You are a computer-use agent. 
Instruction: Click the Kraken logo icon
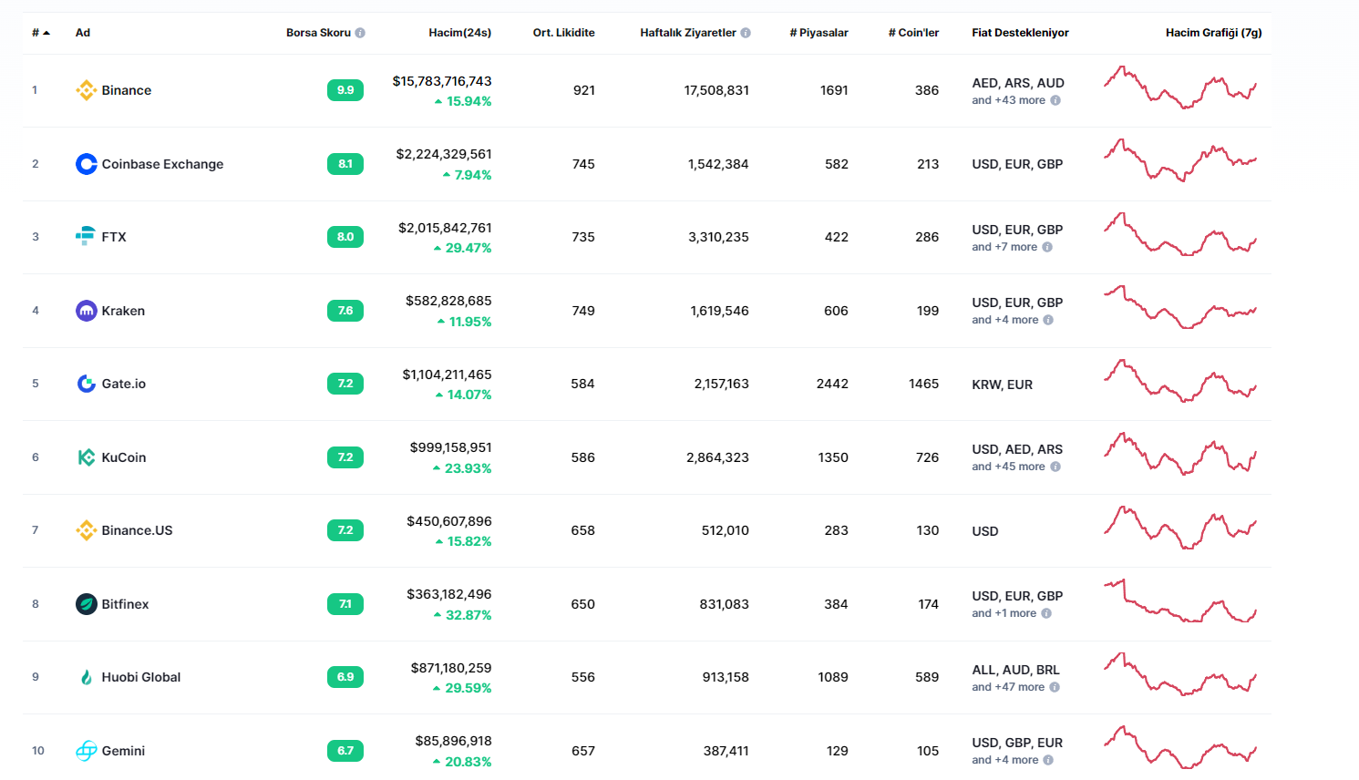[x=87, y=311]
